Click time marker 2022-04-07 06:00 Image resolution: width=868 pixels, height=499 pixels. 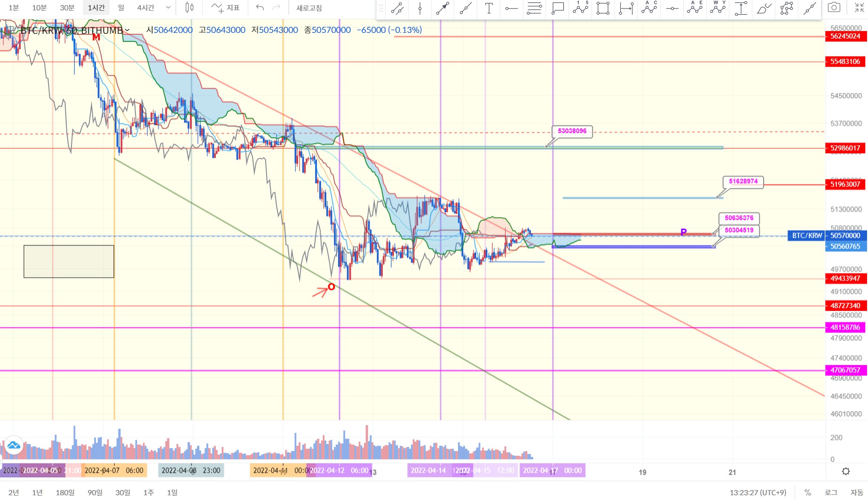click(x=114, y=470)
